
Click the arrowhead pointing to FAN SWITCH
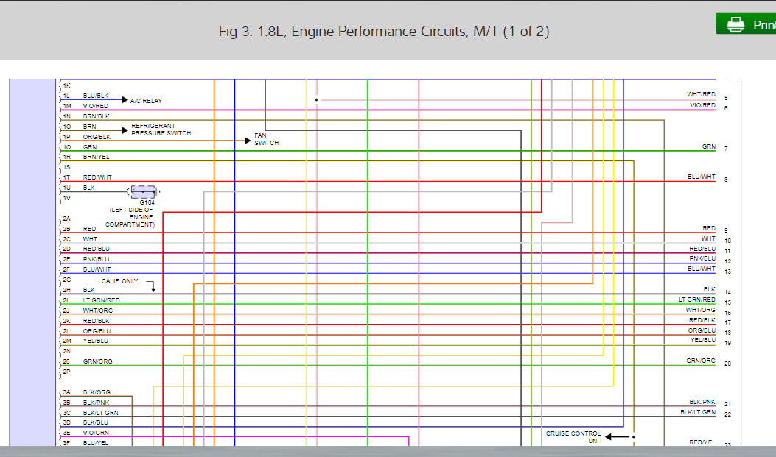coord(248,141)
